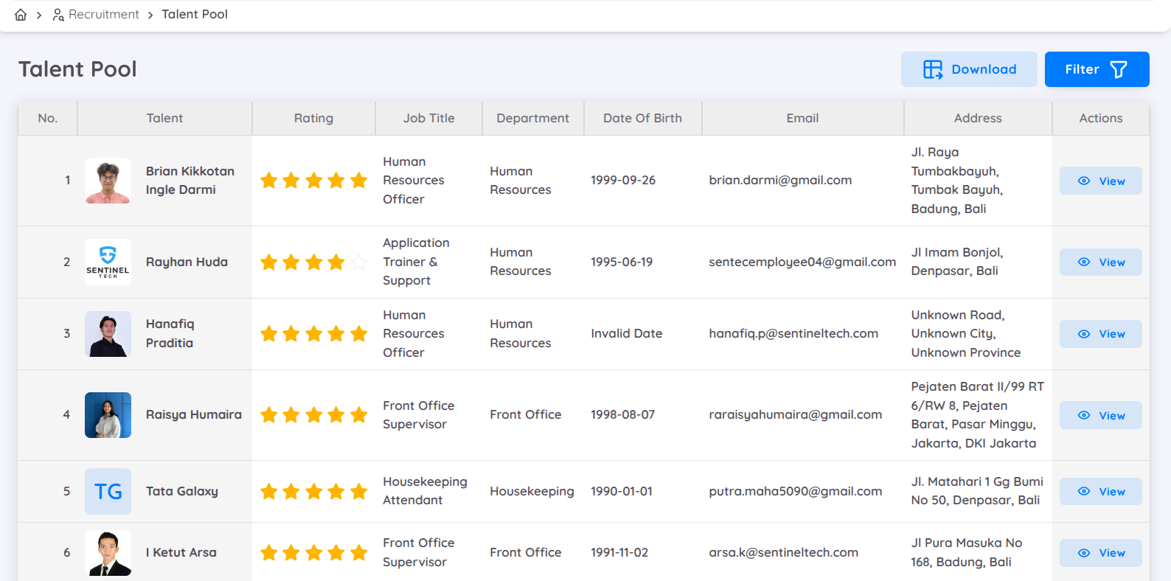Click Rayhan Huda's Sentinel Tech logo avatar
1171x581 pixels.
(108, 262)
